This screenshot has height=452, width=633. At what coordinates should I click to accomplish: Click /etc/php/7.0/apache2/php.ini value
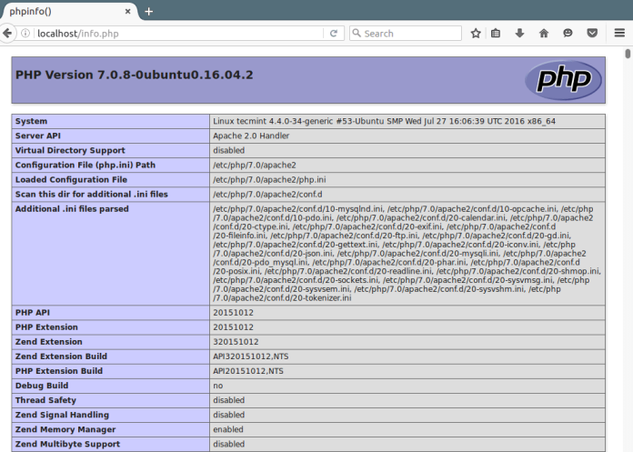pos(269,179)
